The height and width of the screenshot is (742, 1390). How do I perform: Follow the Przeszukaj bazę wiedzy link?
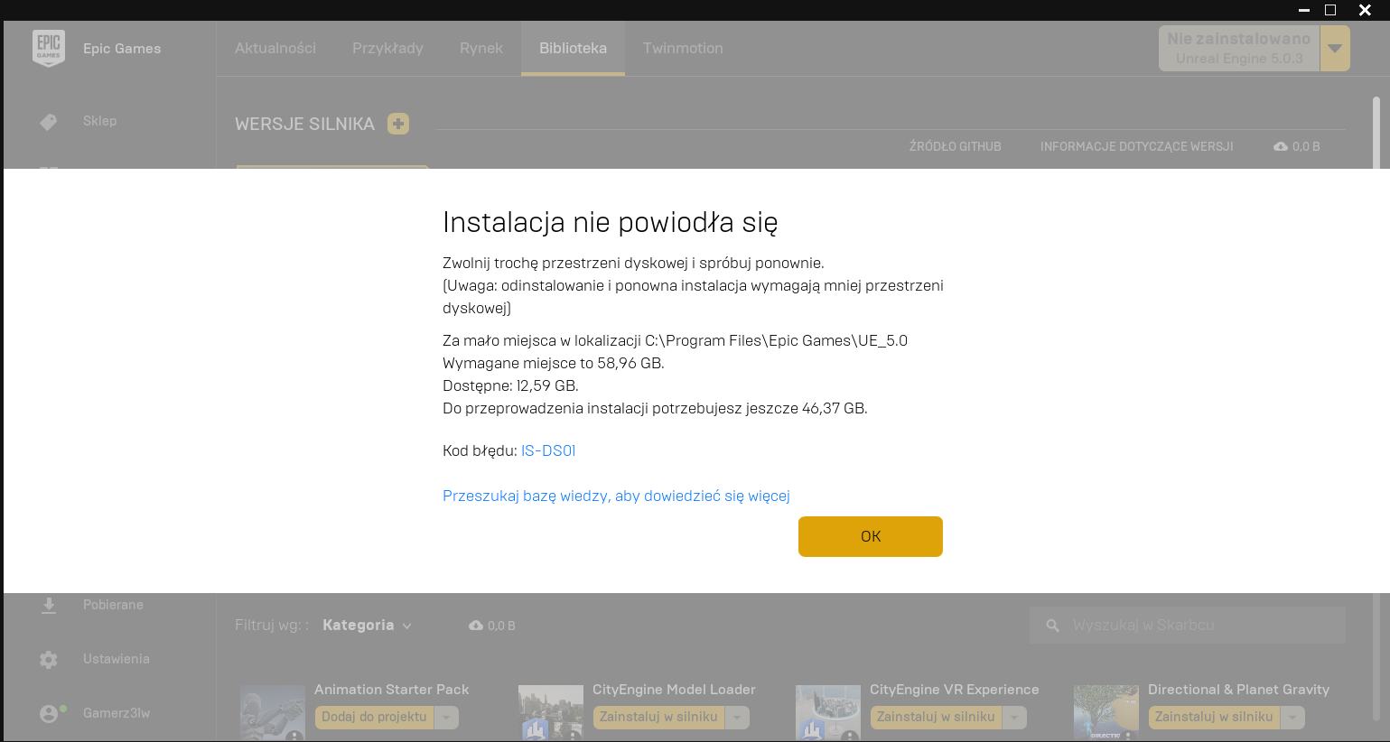pyautogui.click(x=616, y=496)
